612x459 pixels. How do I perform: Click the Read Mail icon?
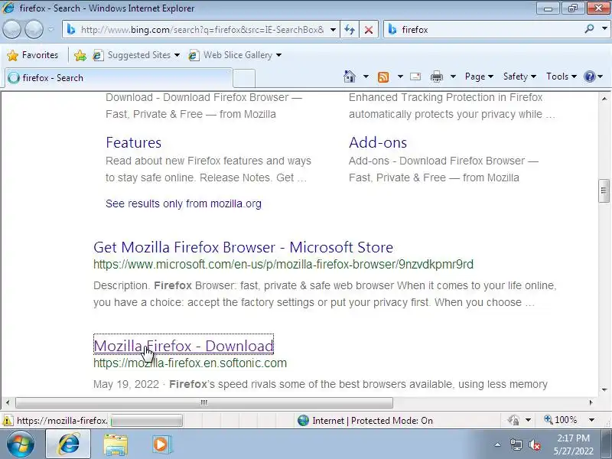tap(415, 76)
